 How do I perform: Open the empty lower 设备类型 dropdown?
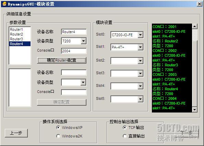point(83,82)
